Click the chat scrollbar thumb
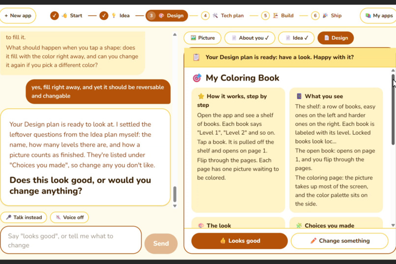 pyautogui.click(x=175, y=194)
